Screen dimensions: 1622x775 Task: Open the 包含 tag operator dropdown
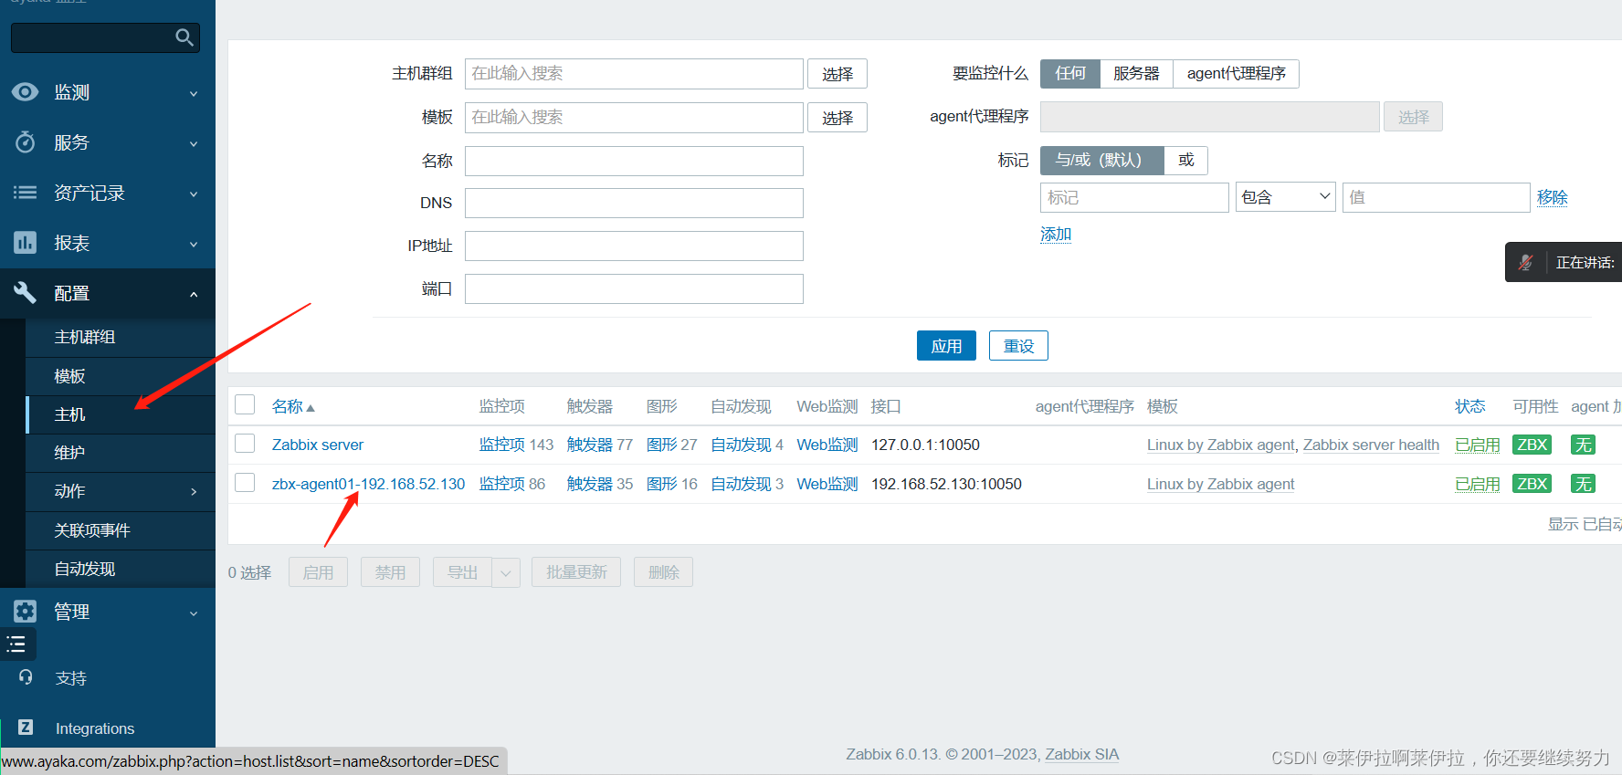[1285, 197]
